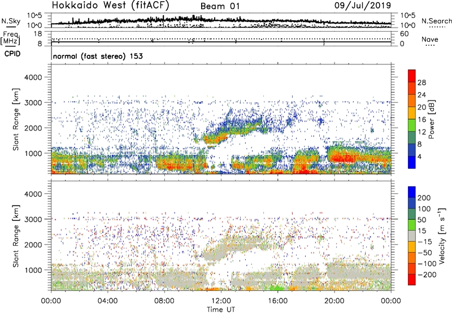
Task: Click Velocity segment between -50 and -100
Action: click(412, 258)
